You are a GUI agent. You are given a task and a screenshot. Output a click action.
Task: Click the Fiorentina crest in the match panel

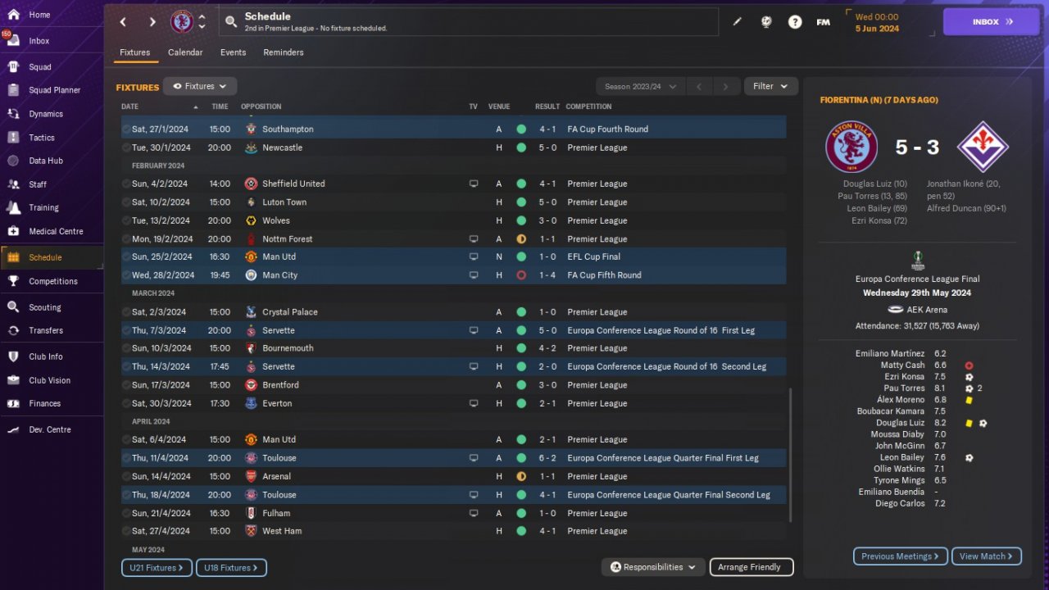(983, 147)
